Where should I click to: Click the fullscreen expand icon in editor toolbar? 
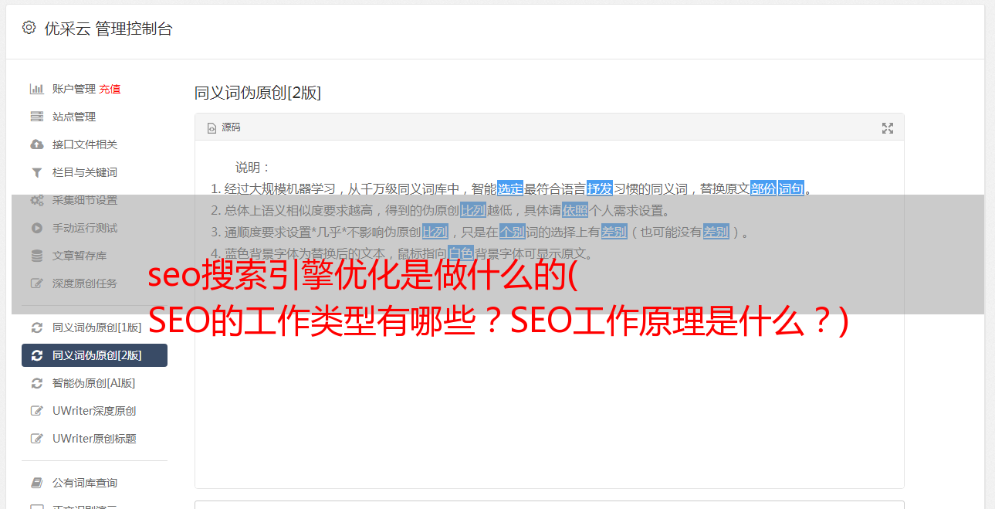click(888, 128)
